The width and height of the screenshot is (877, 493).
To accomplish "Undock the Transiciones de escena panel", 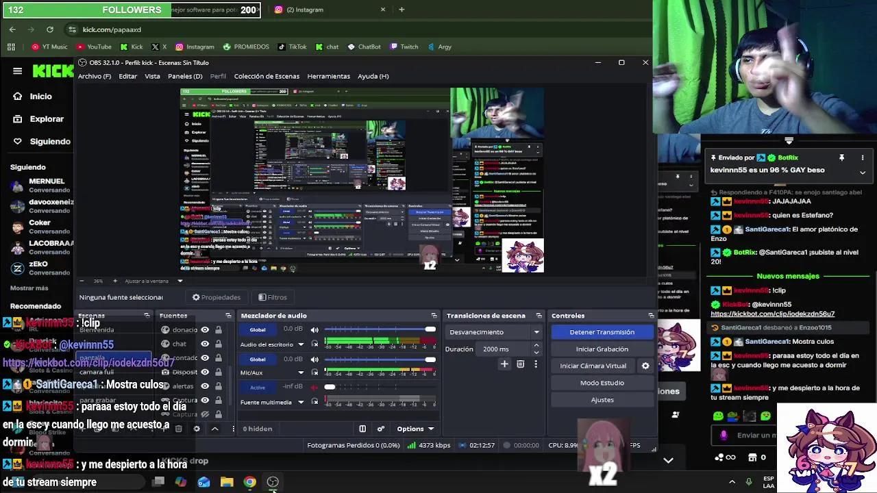I will (x=539, y=316).
